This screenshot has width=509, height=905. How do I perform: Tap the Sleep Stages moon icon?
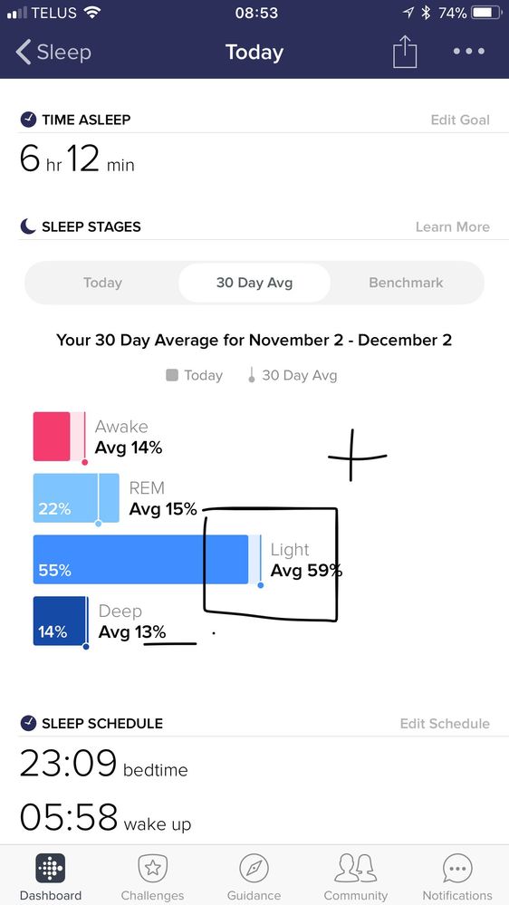pyautogui.click(x=28, y=226)
